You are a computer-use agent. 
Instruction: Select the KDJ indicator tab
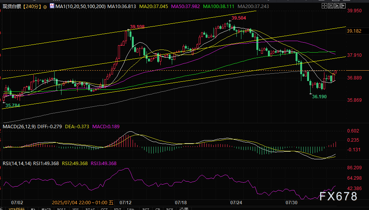coord(118,209)
